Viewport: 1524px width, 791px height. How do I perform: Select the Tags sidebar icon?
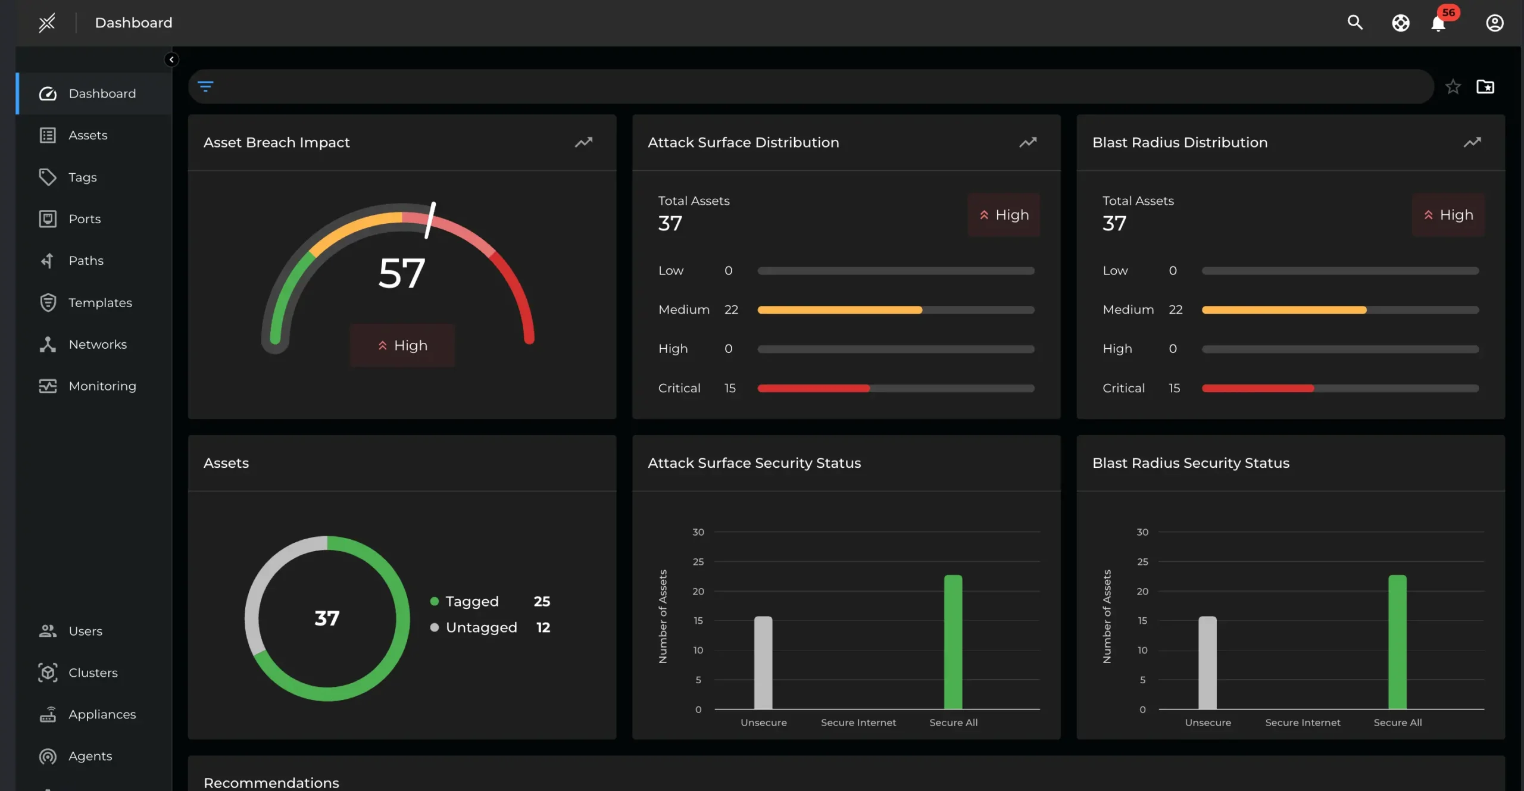coord(82,177)
